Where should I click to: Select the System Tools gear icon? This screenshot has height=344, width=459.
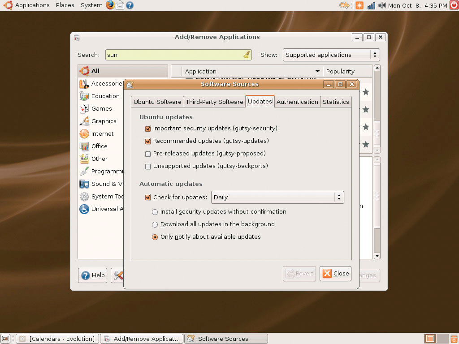84,197
